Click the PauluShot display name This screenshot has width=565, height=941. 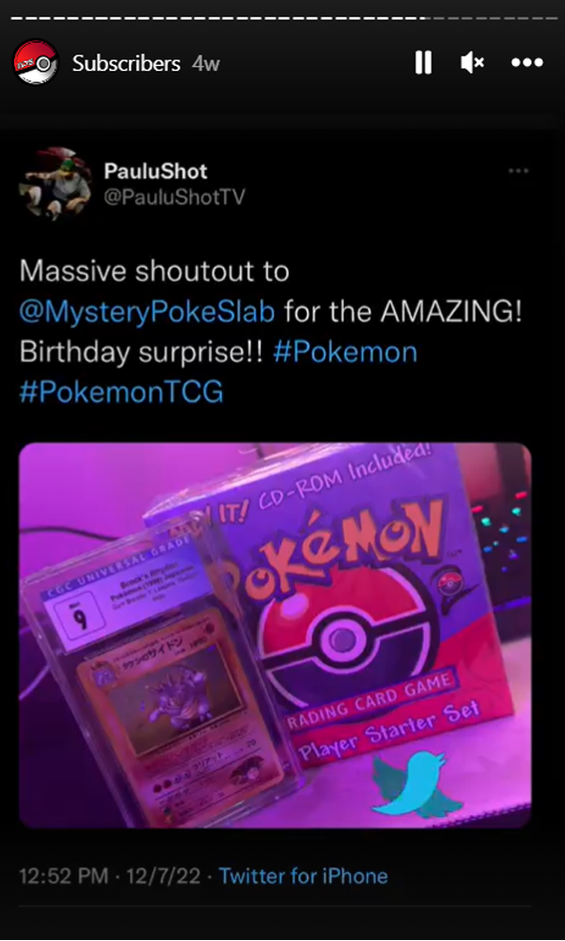pos(155,171)
